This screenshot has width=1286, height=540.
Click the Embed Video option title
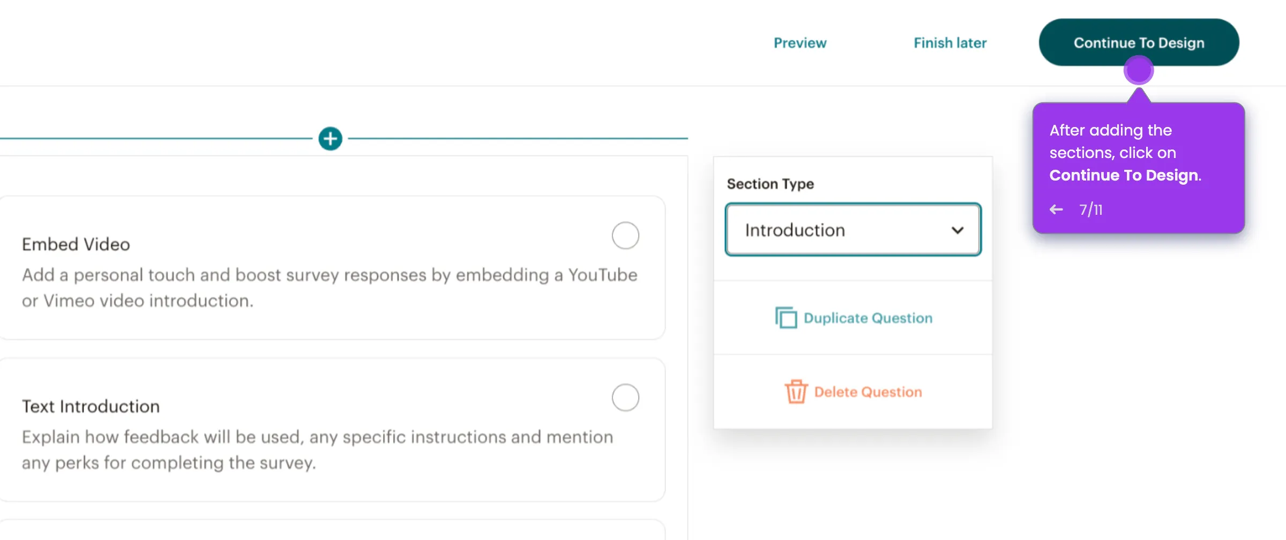point(76,244)
